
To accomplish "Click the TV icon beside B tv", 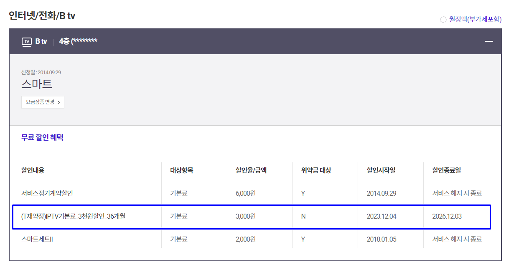I will click(x=26, y=41).
